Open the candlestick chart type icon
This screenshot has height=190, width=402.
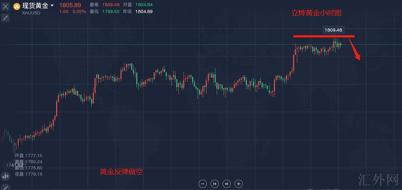pyautogui.click(x=5, y=177)
